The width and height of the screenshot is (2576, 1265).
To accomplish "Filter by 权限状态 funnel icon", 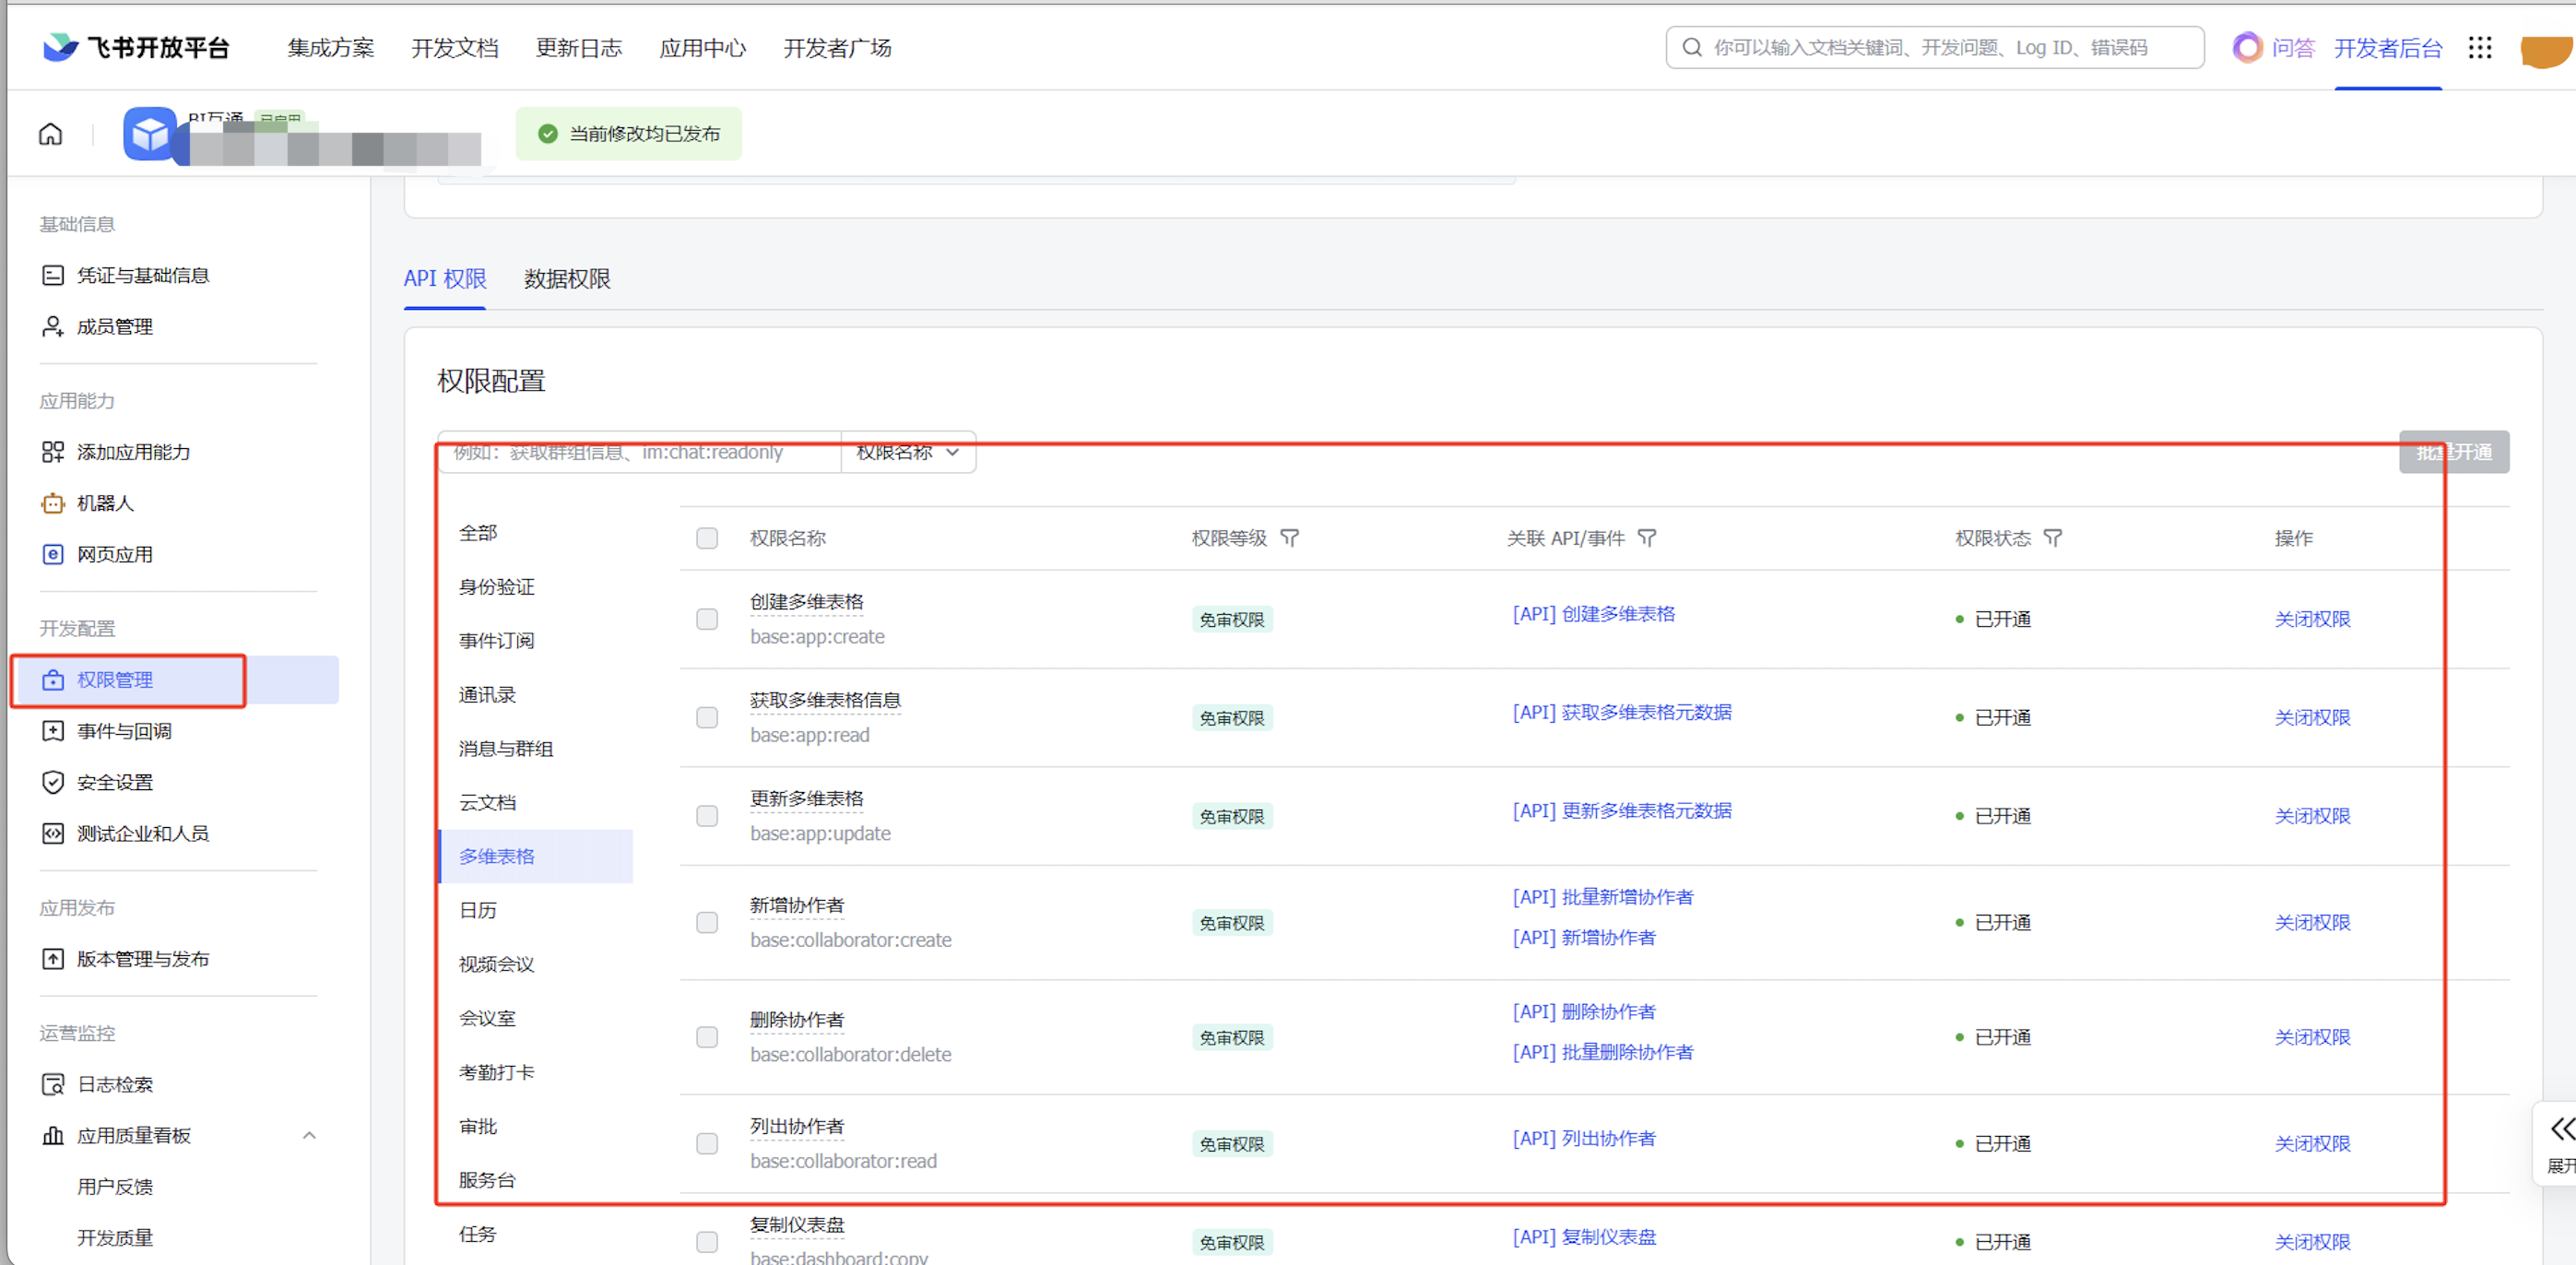I will coord(2053,538).
